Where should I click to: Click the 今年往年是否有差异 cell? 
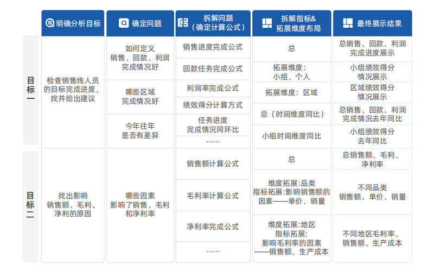140,131
